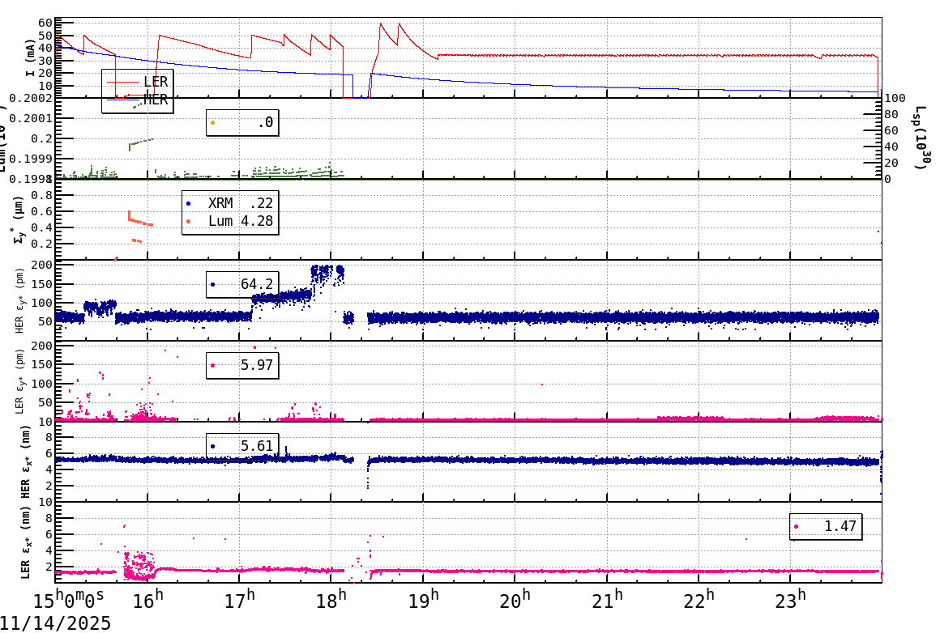Image resolution: width=940 pixels, height=633 pixels.
Task: Click the HER εx* (nm) axis title
Action: click(x=25, y=461)
